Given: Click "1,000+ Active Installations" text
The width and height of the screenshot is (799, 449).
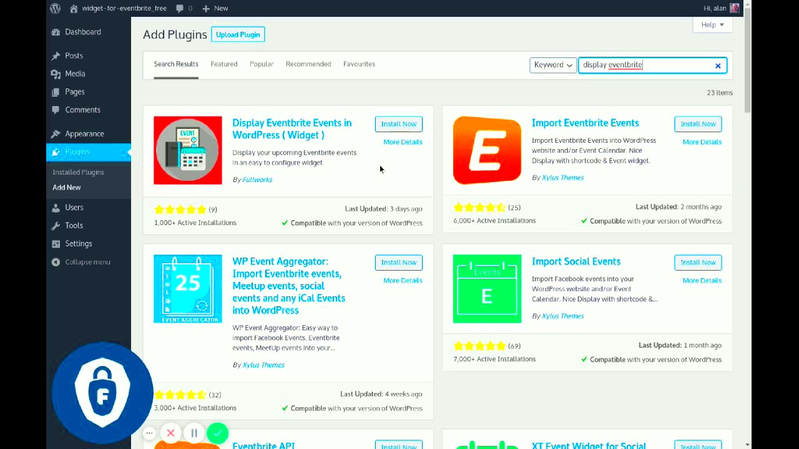Looking at the screenshot, I should coord(195,223).
